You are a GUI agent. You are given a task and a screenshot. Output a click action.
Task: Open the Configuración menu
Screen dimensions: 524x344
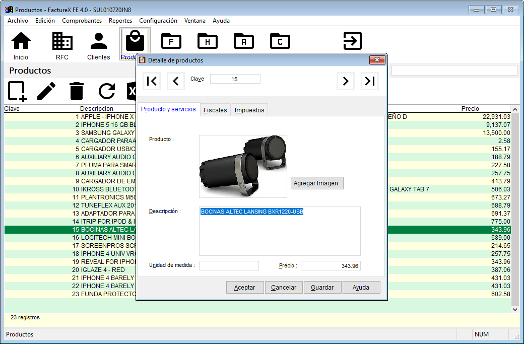[x=158, y=21]
